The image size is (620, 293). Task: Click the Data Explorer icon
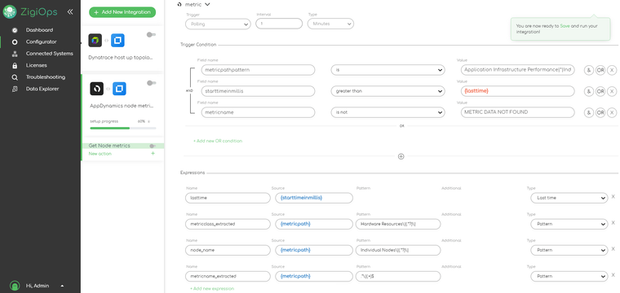[15, 90]
